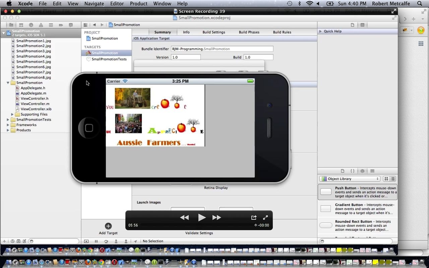Open the Media library icon
This screenshot has width=429, height=268.
(372, 171)
